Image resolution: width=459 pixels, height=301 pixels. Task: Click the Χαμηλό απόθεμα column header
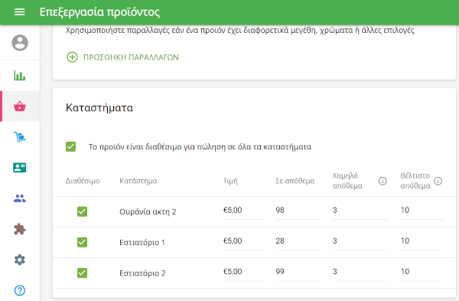click(347, 181)
